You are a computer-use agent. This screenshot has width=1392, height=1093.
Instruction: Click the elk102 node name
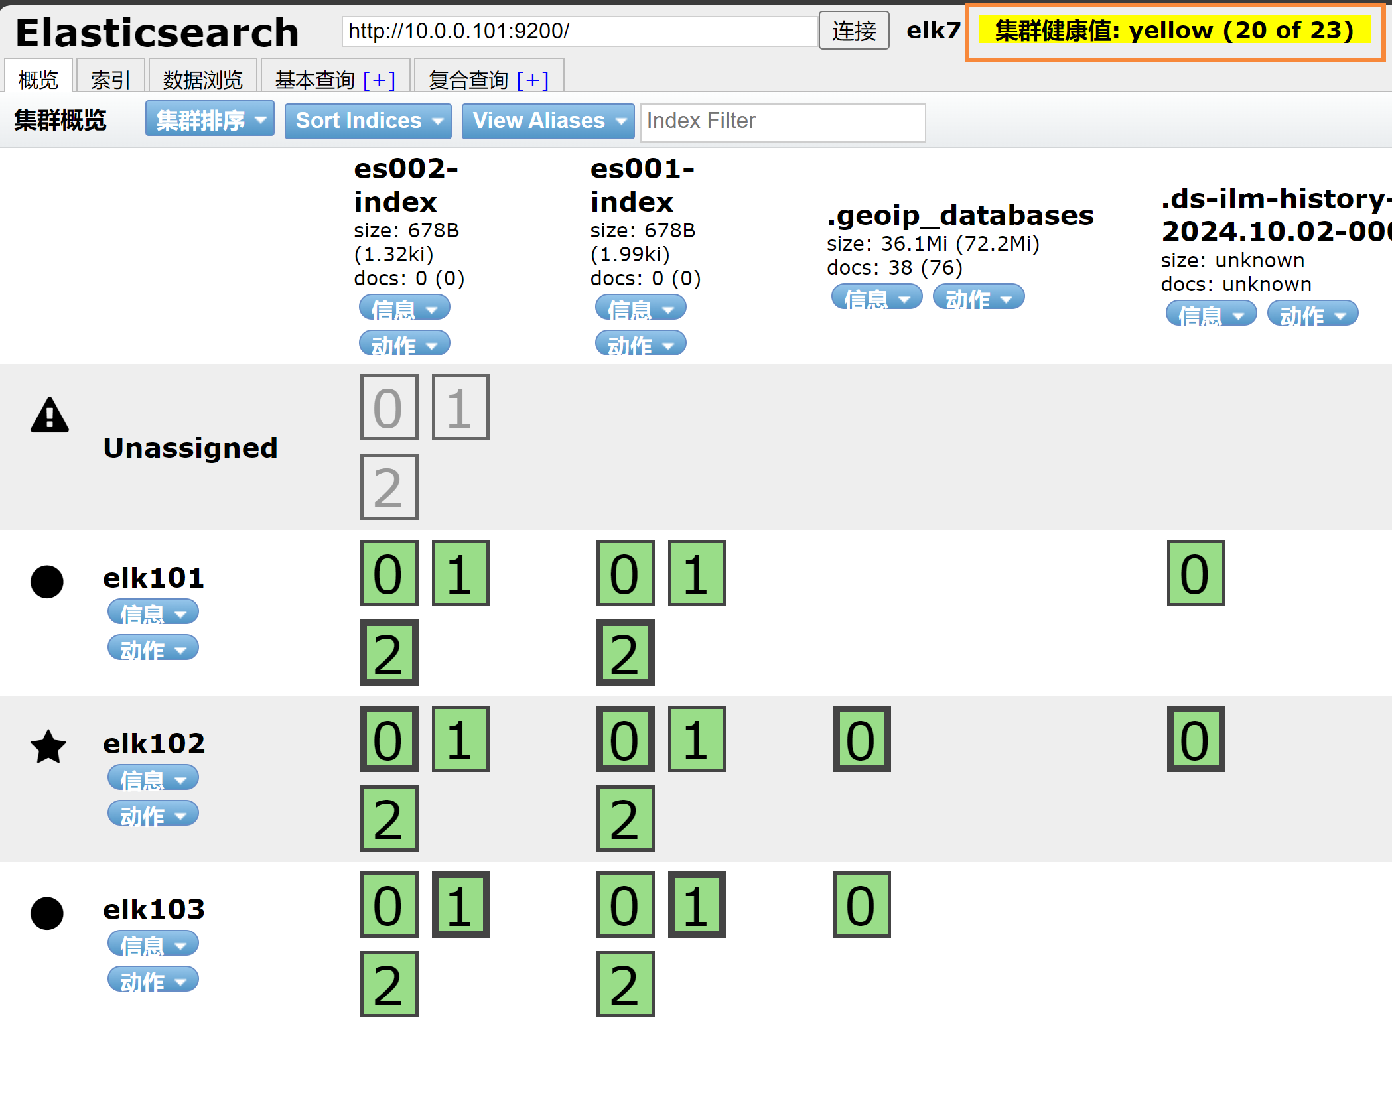[154, 743]
